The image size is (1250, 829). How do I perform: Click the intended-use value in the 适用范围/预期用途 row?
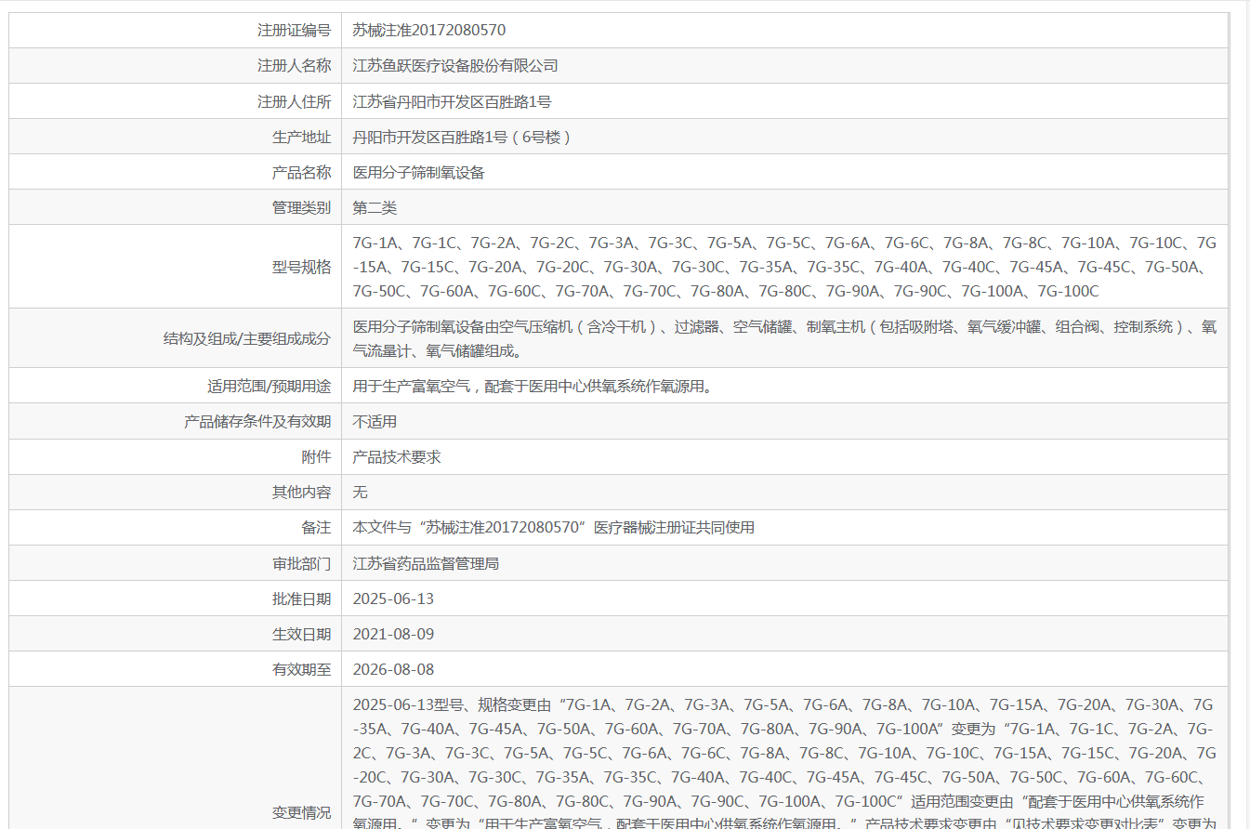pos(533,386)
